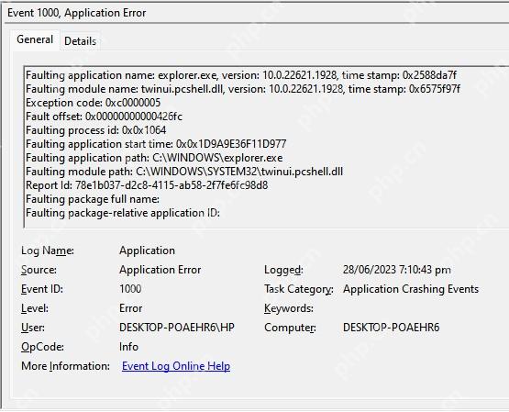Image resolution: width=509 pixels, height=412 pixels.
Task: Click the Faulting process id 0x0x1064 line
Action: pyautogui.click(x=95, y=130)
